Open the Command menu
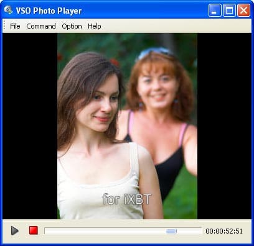The width and height of the screenshot is (254, 246). coord(41,26)
